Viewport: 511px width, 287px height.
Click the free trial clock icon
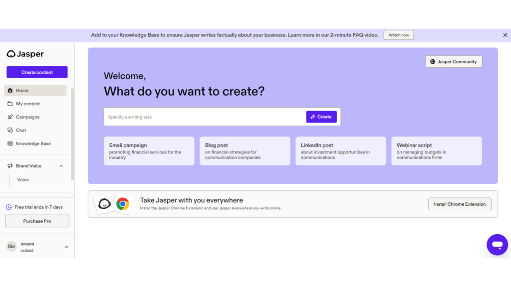click(x=9, y=207)
